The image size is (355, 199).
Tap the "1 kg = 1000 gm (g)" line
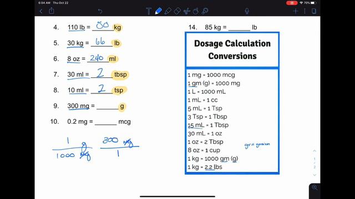click(213, 159)
